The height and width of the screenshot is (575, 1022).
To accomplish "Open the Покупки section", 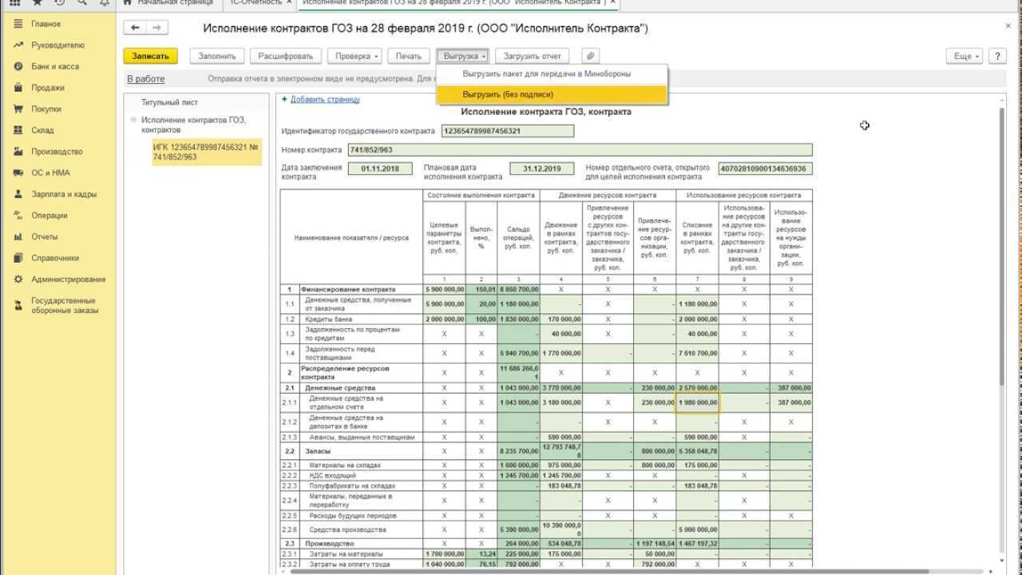I will (46, 109).
